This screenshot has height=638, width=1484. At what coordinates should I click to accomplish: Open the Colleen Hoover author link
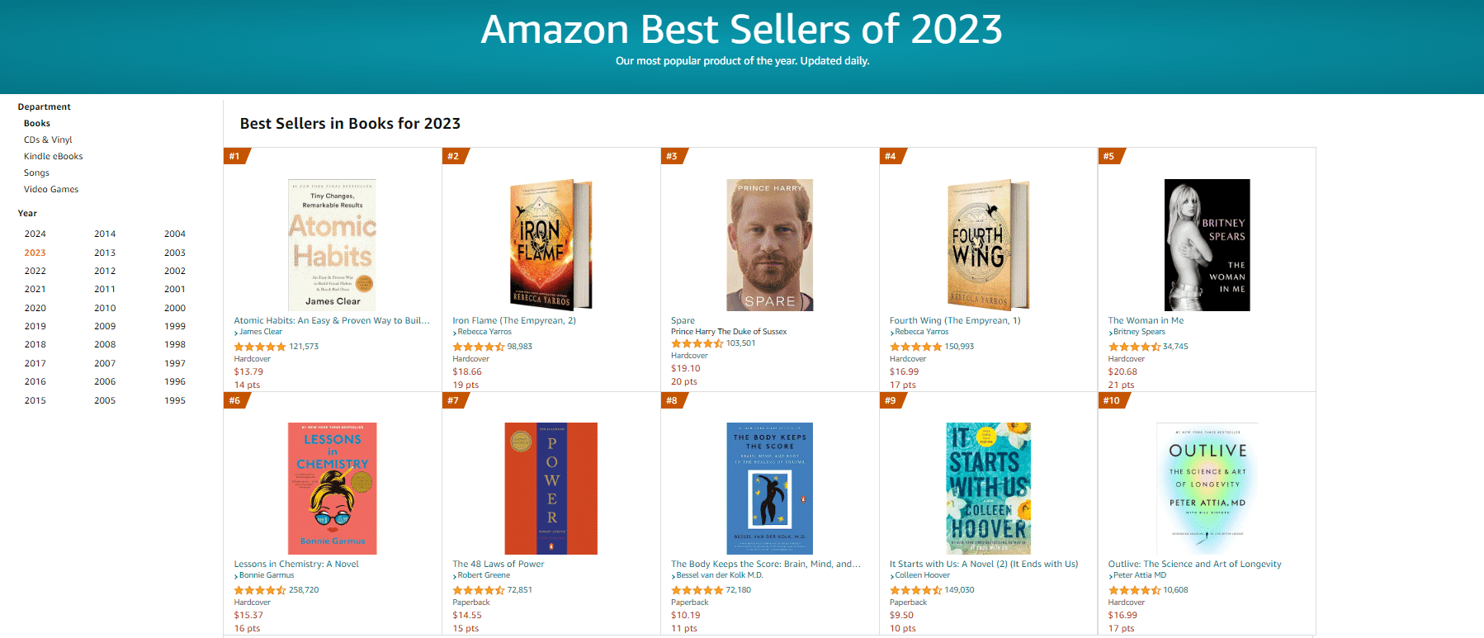pos(922,575)
